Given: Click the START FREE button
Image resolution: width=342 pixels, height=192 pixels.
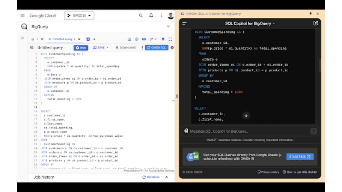Looking at the screenshot, I should pyautogui.click(x=300, y=157).
